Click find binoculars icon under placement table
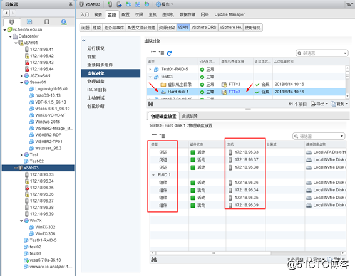 [x=154, y=260]
